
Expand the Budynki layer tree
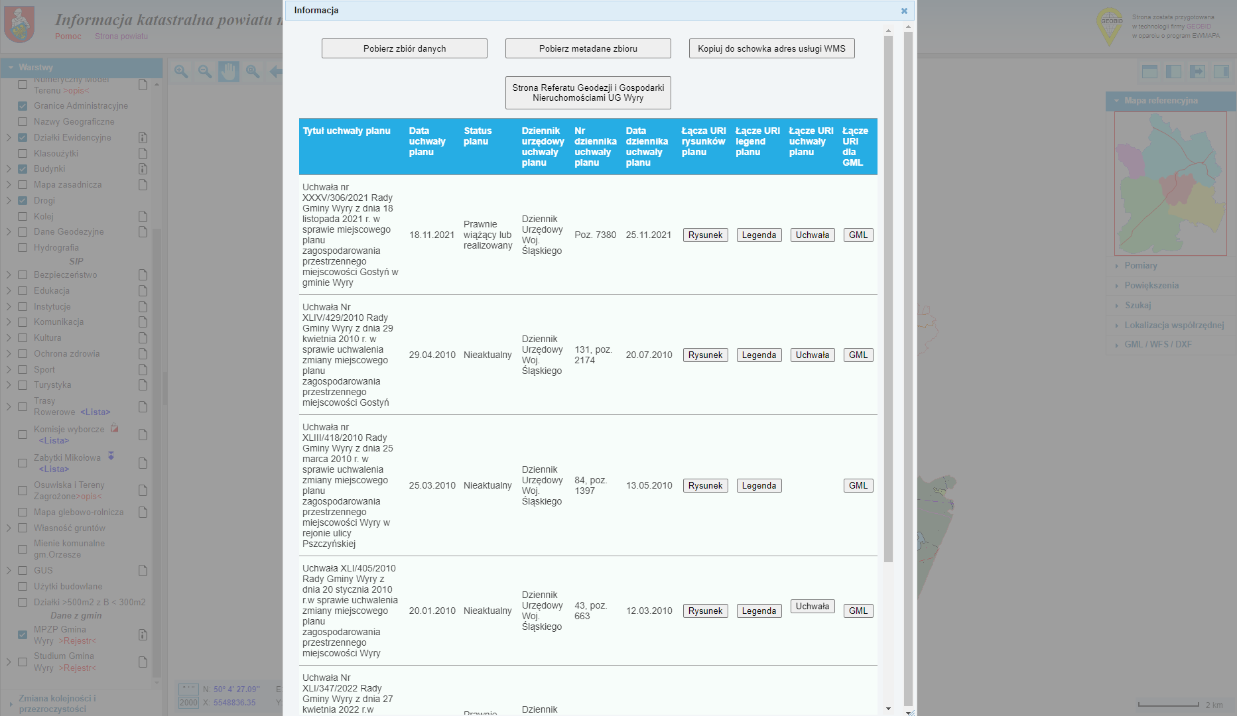coord(9,169)
